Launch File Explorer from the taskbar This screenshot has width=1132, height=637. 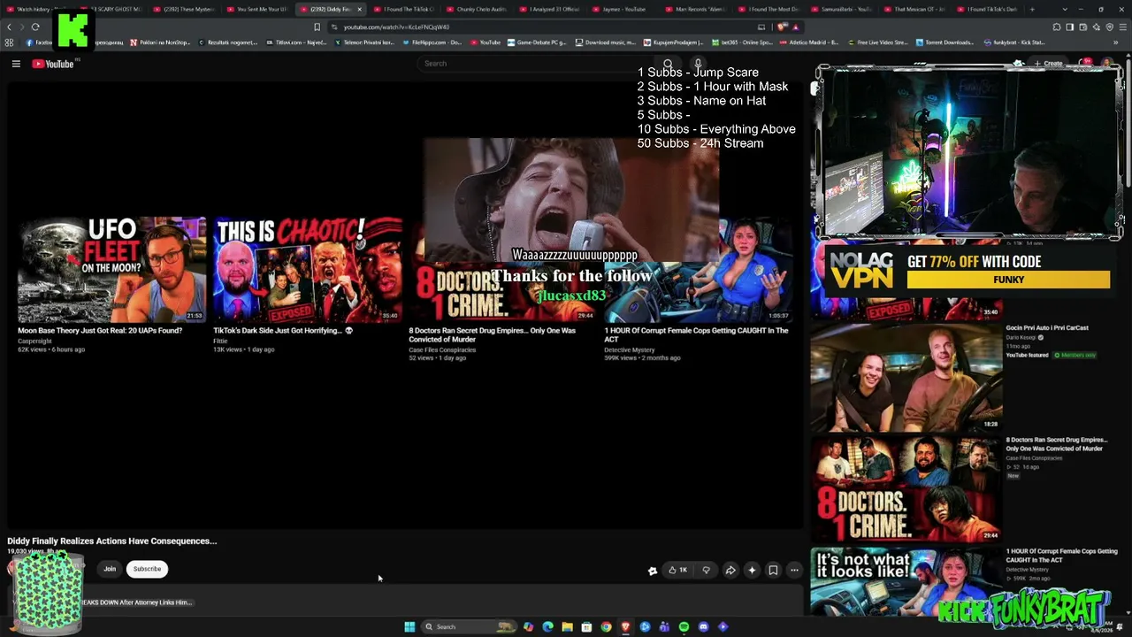[x=567, y=627]
